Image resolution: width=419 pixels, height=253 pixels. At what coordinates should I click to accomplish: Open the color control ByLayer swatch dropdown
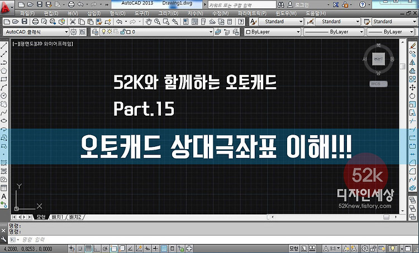[273, 32]
